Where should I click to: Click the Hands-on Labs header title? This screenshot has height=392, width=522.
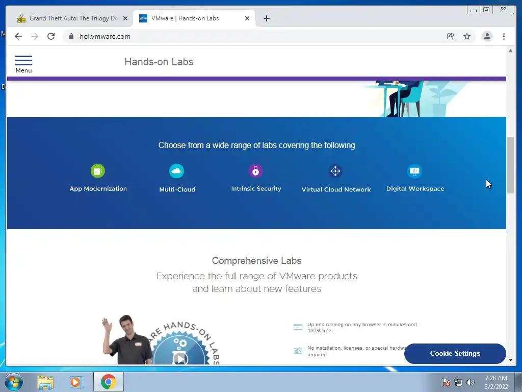tap(159, 62)
